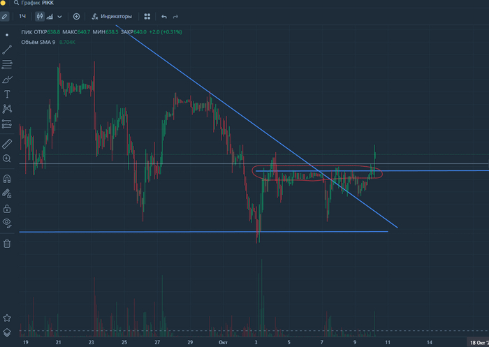Image resolution: width=489 pixels, height=347 pixels.
Task: Toggle the pencil-with-lock stay-in-drawing mode
Action: [x=7, y=193]
